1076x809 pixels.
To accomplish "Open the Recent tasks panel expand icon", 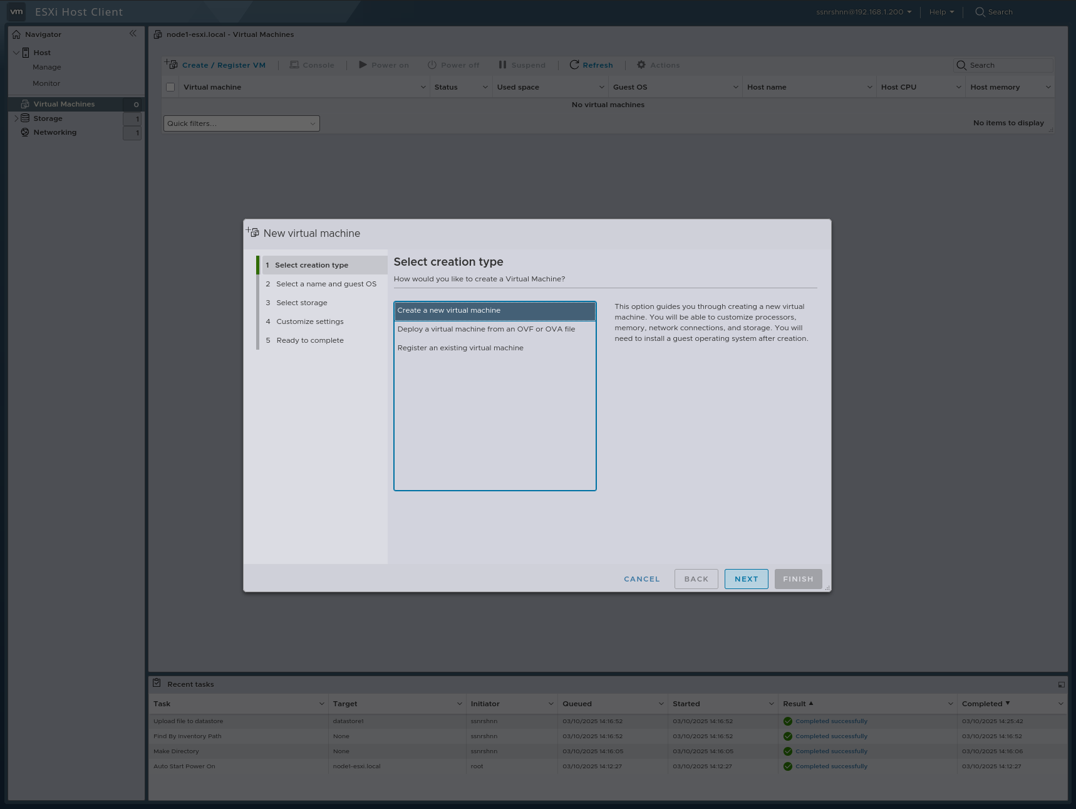I will (x=1061, y=684).
